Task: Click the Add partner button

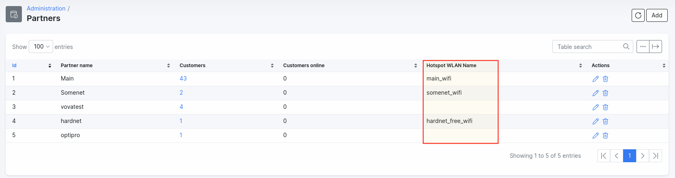Action: click(x=657, y=15)
